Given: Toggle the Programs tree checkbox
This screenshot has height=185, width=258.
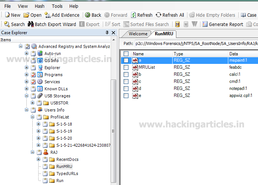Looking at the screenshot, I should tap(33, 75).
